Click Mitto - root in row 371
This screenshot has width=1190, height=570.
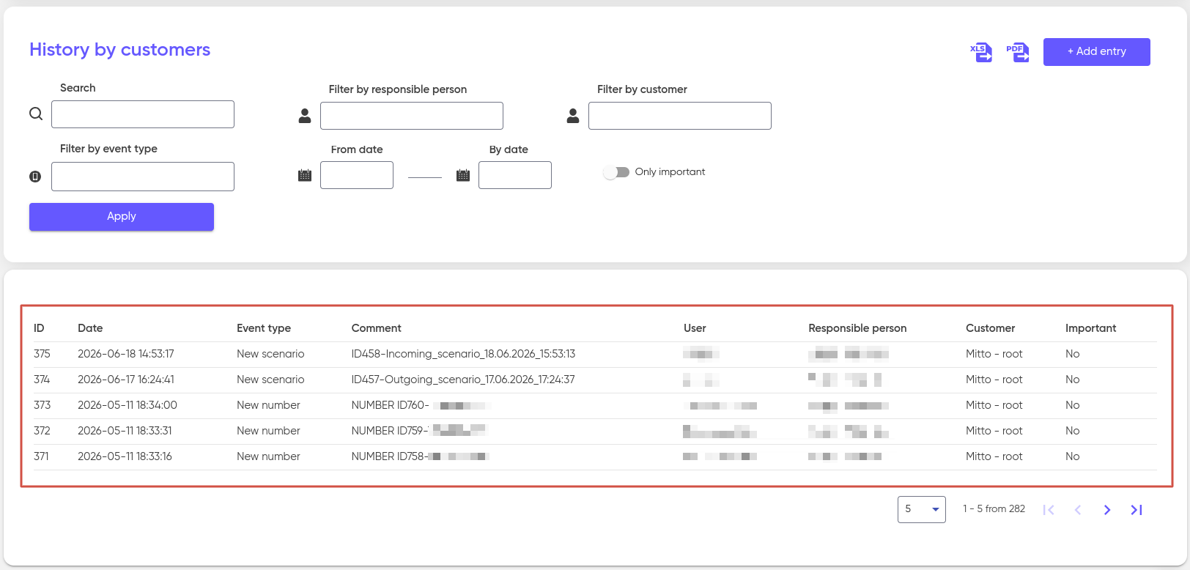point(994,456)
